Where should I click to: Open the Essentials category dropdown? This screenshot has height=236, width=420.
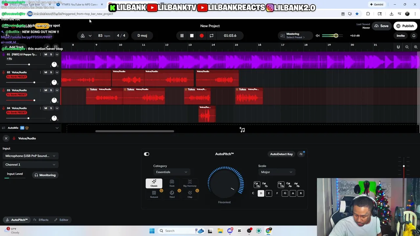coord(172,172)
